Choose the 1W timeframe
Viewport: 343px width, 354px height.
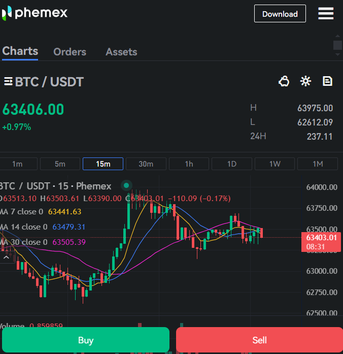pyautogui.click(x=275, y=164)
